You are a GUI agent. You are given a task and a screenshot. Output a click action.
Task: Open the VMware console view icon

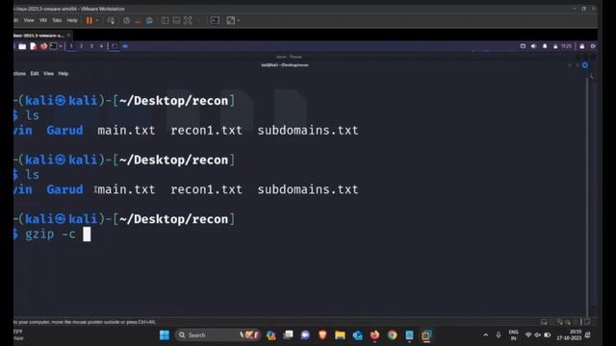215,20
